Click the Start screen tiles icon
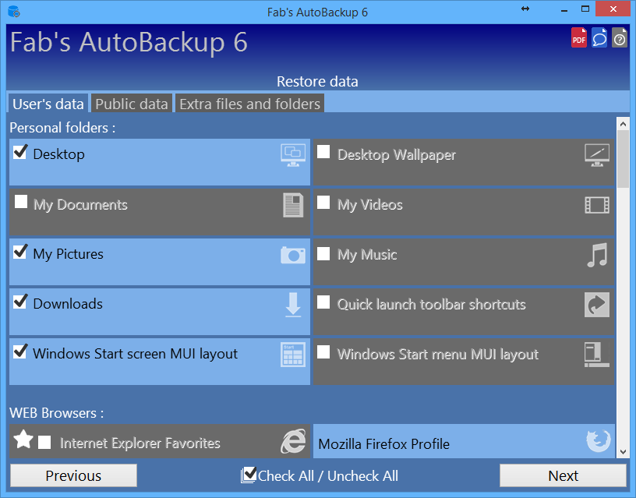This screenshot has width=636, height=498. coord(293,355)
